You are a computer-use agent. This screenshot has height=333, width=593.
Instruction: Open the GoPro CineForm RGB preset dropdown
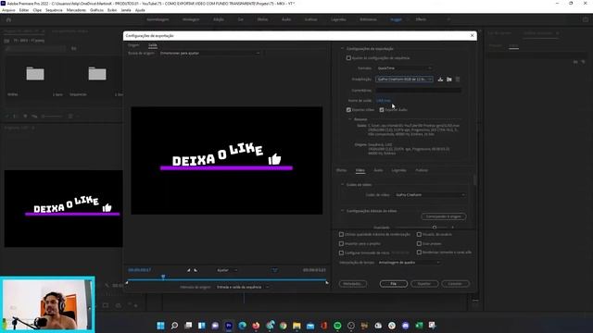point(404,80)
